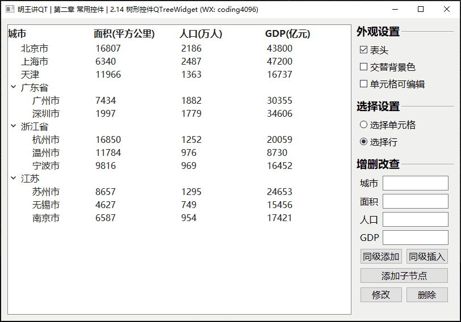Viewport: 461px width, 322px height.
Task: Select the 选择单元格 radio button
Action: click(x=364, y=125)
